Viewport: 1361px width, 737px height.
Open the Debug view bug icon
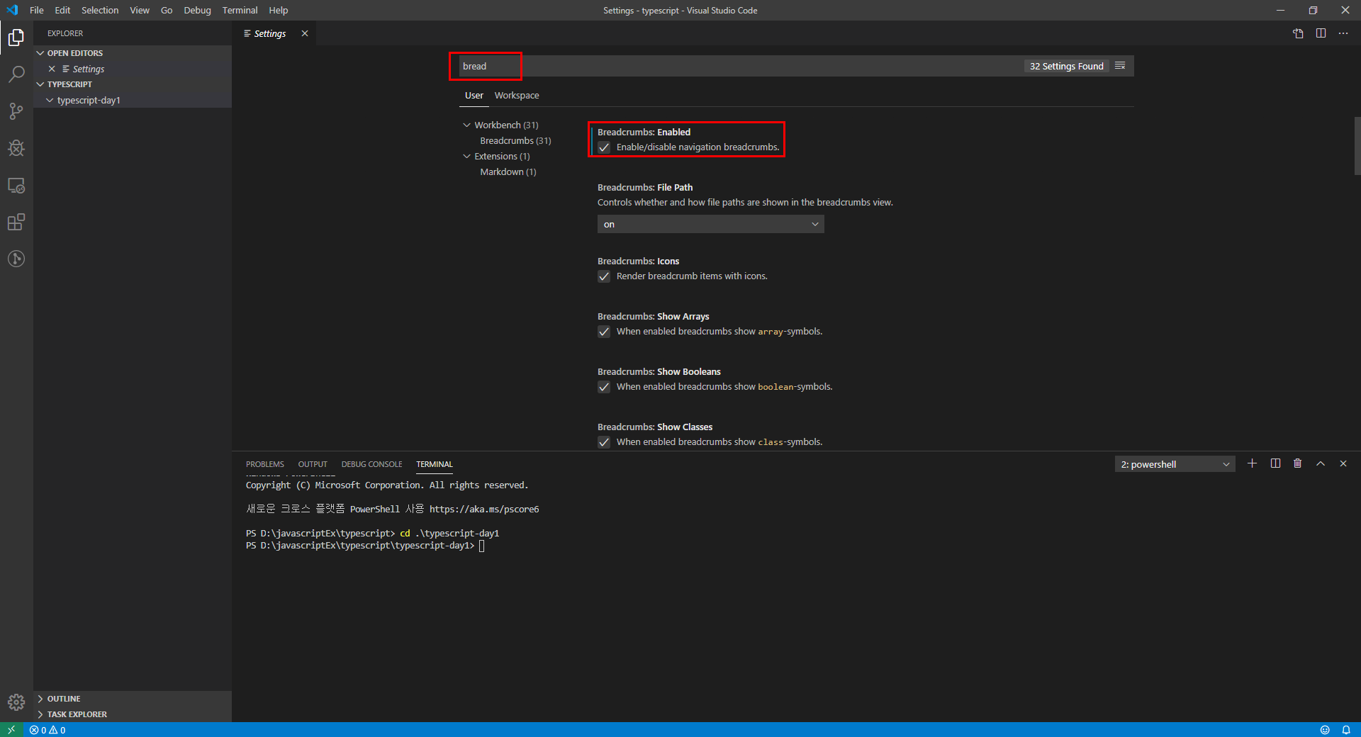(16, 148)
